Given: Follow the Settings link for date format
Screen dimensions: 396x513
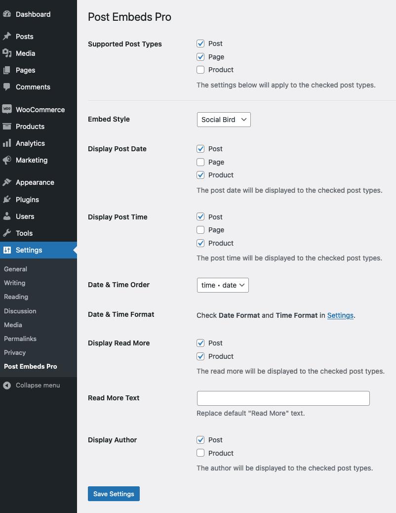Looking at the screenshot, I should [340, 315].
